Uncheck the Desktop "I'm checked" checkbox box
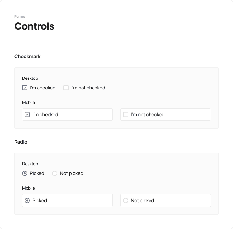 25,88
